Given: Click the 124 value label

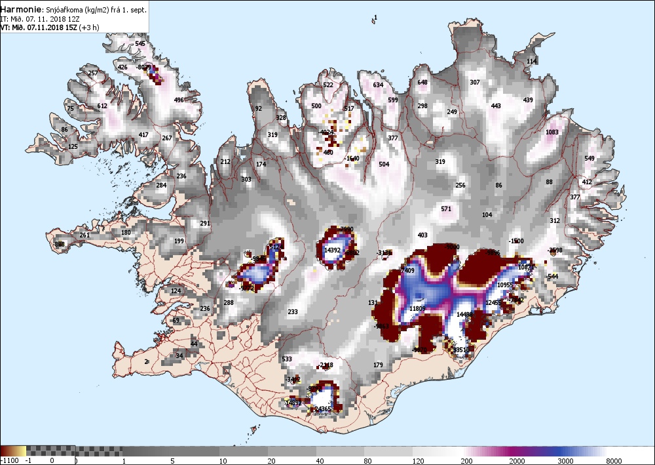Looking at the screenshot, I should coord(176,291).
